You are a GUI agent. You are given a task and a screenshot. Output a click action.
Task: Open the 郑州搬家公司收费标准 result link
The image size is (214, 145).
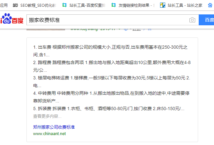54,127
